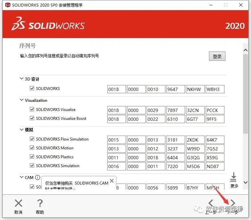Click SOLIDWORKS serial field WBH3
Screen dimensions: 251x220
[215, 89]
